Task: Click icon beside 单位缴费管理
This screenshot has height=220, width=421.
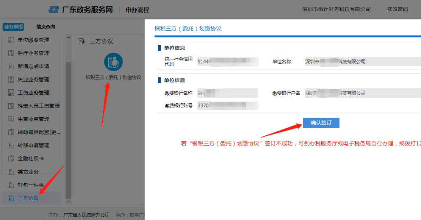Action: pyautogui.click(x=11, y=40)
